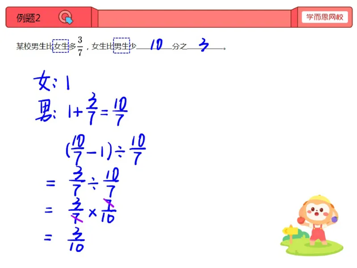This screenshot has height=268, width=357.
Task: Select the 例题2 header label
Action: click(29, 18)
